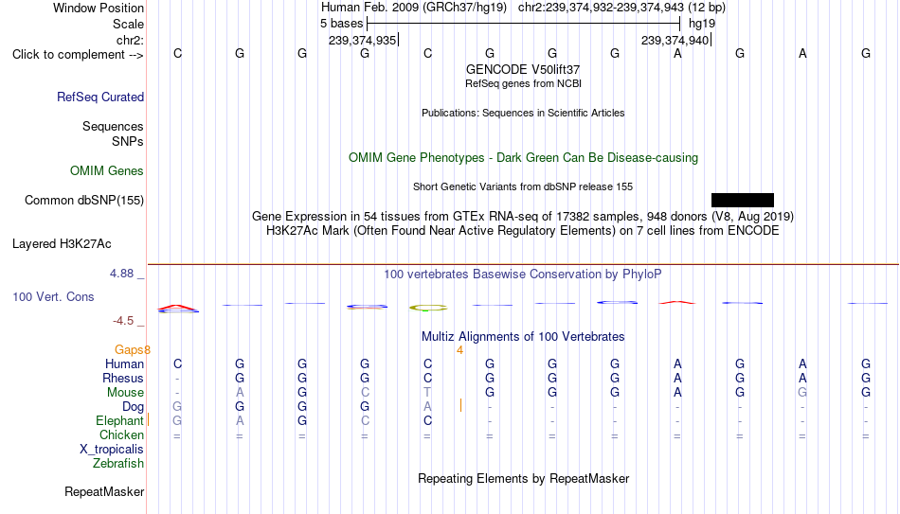This screenshot has width=900, height=514.
Task: Click the first A base in sequence row
Action: tap(677, 53)
